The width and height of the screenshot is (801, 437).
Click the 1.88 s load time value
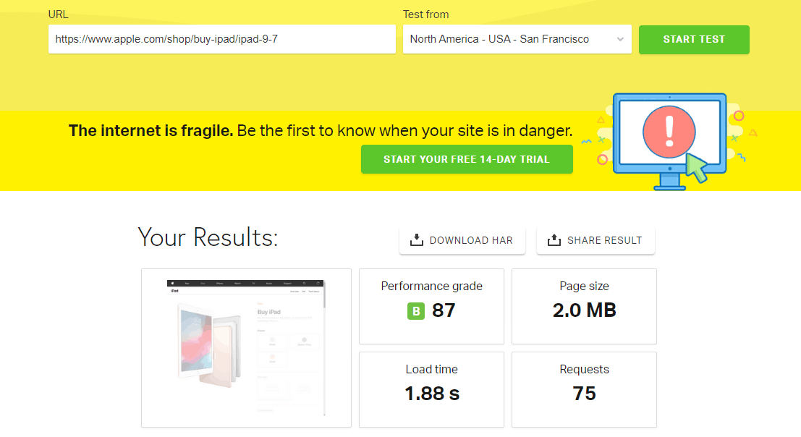431,393
